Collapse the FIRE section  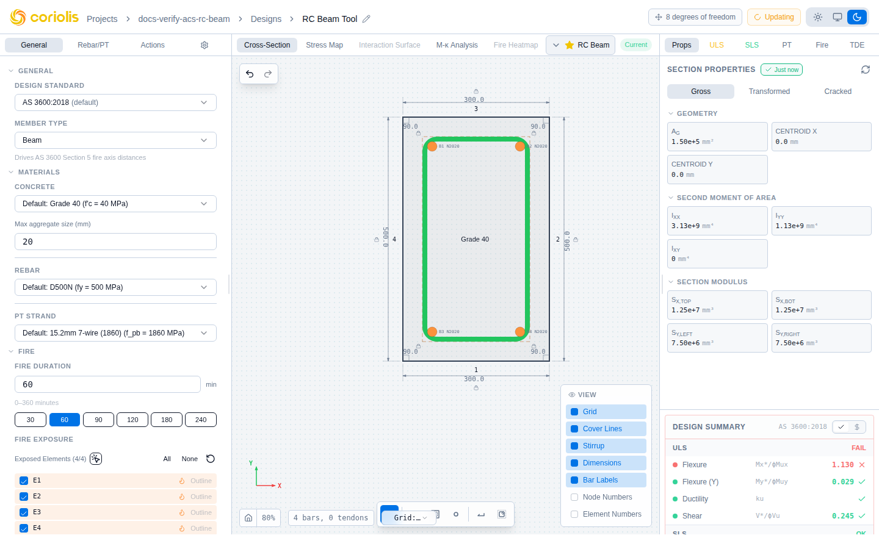click(x=21, y=351)
